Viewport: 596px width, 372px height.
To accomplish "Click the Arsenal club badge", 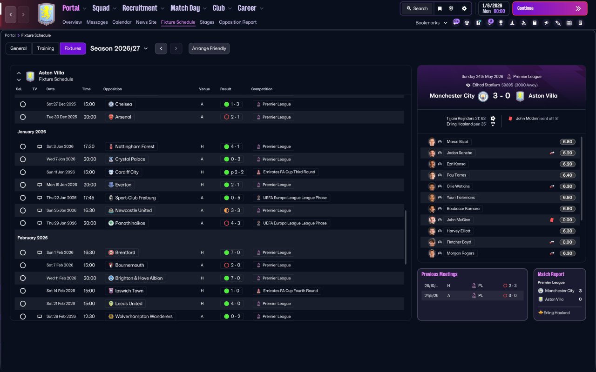I will pos(111,117).
